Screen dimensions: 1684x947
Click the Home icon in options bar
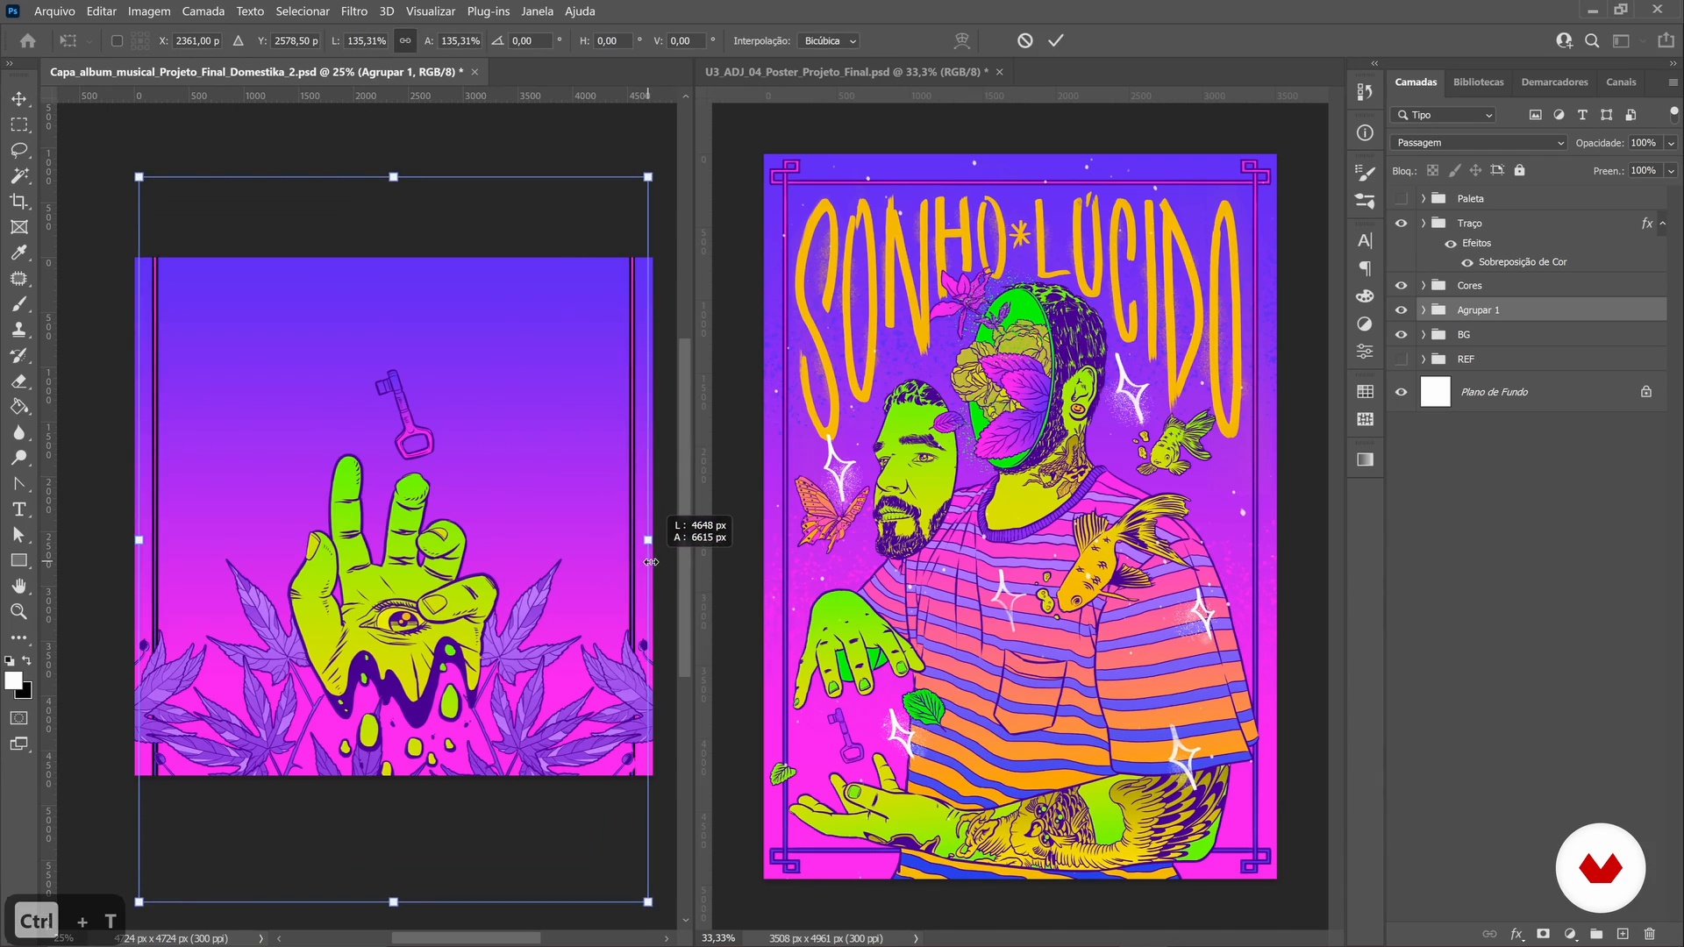[x=28, y=40]
